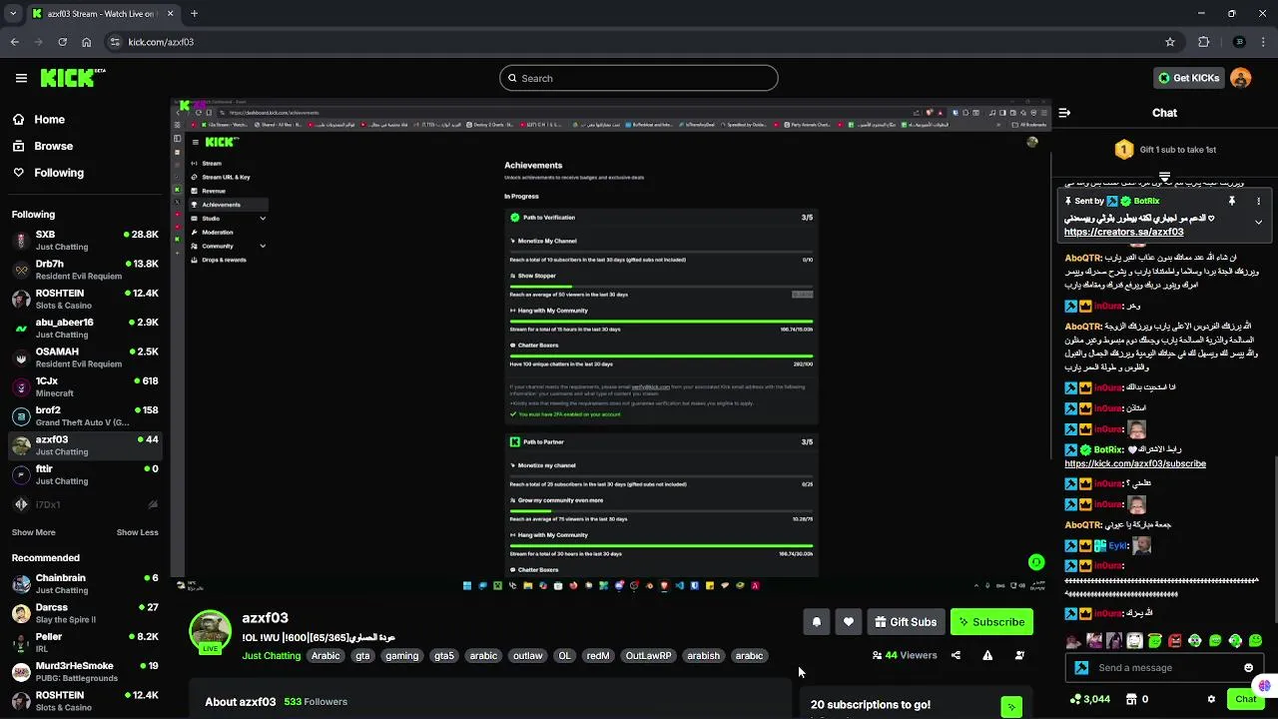This screenshot has height=719, width=1278.
Task: Go to the KICK logo homepage
Action: [73, 78]
